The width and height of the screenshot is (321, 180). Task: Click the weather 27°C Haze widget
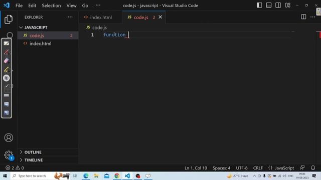238,175
